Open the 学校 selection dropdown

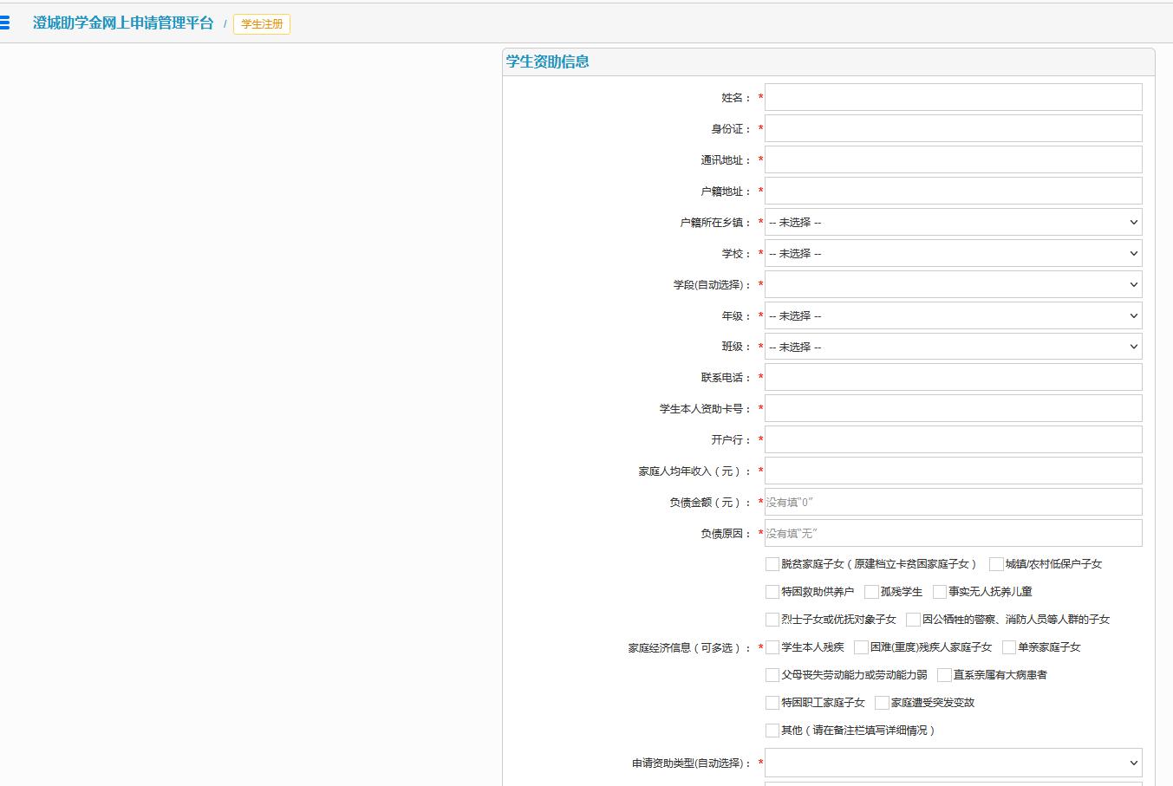[x=952, y=253]
